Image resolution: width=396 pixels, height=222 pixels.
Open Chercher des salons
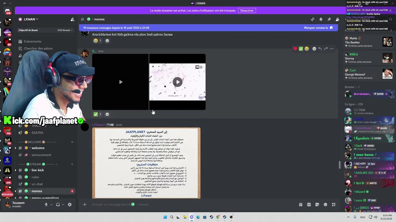(x=46, y=48)
